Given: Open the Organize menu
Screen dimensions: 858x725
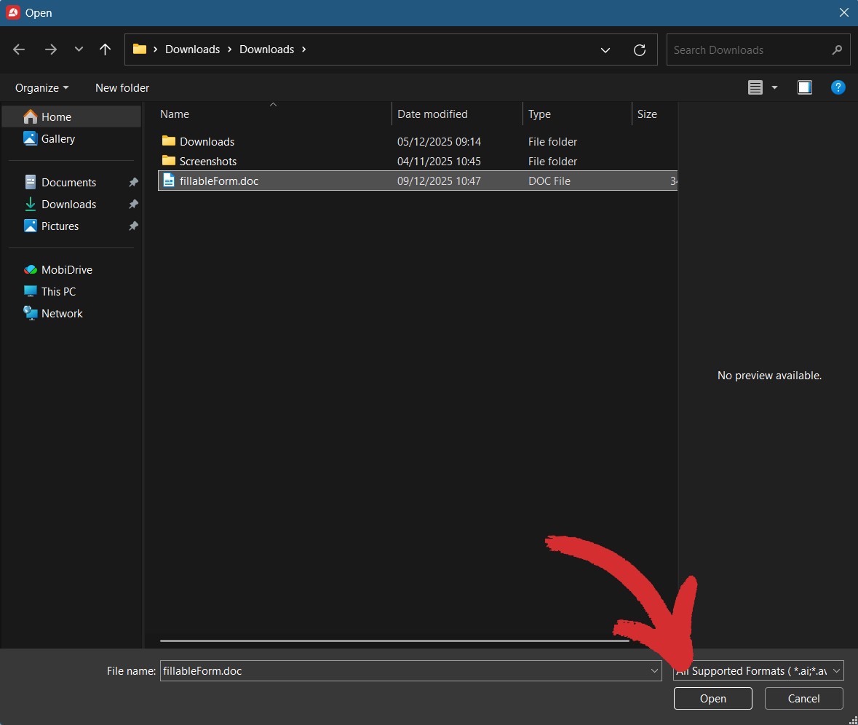Looking at the screenshot, I should (x=41, y=87).
